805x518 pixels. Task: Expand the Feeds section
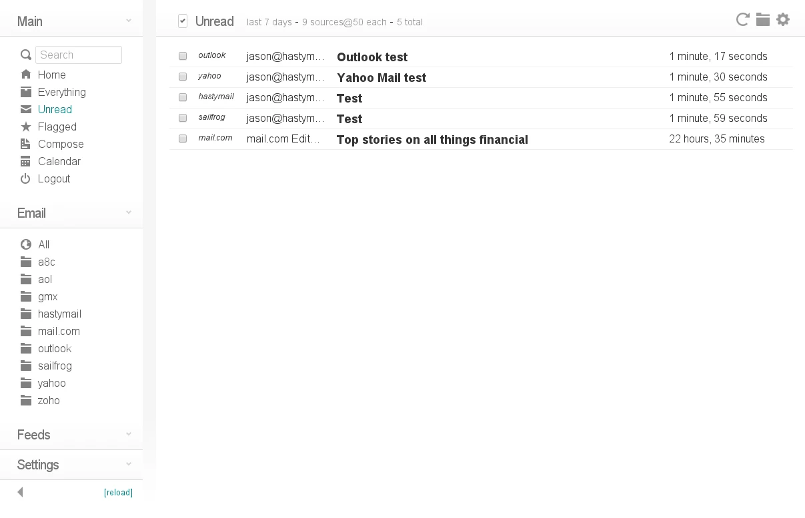tap(128, 434)
